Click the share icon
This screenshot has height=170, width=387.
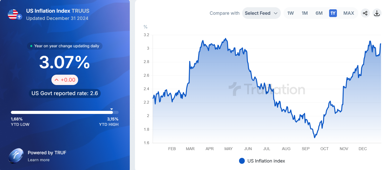(365, 13)
